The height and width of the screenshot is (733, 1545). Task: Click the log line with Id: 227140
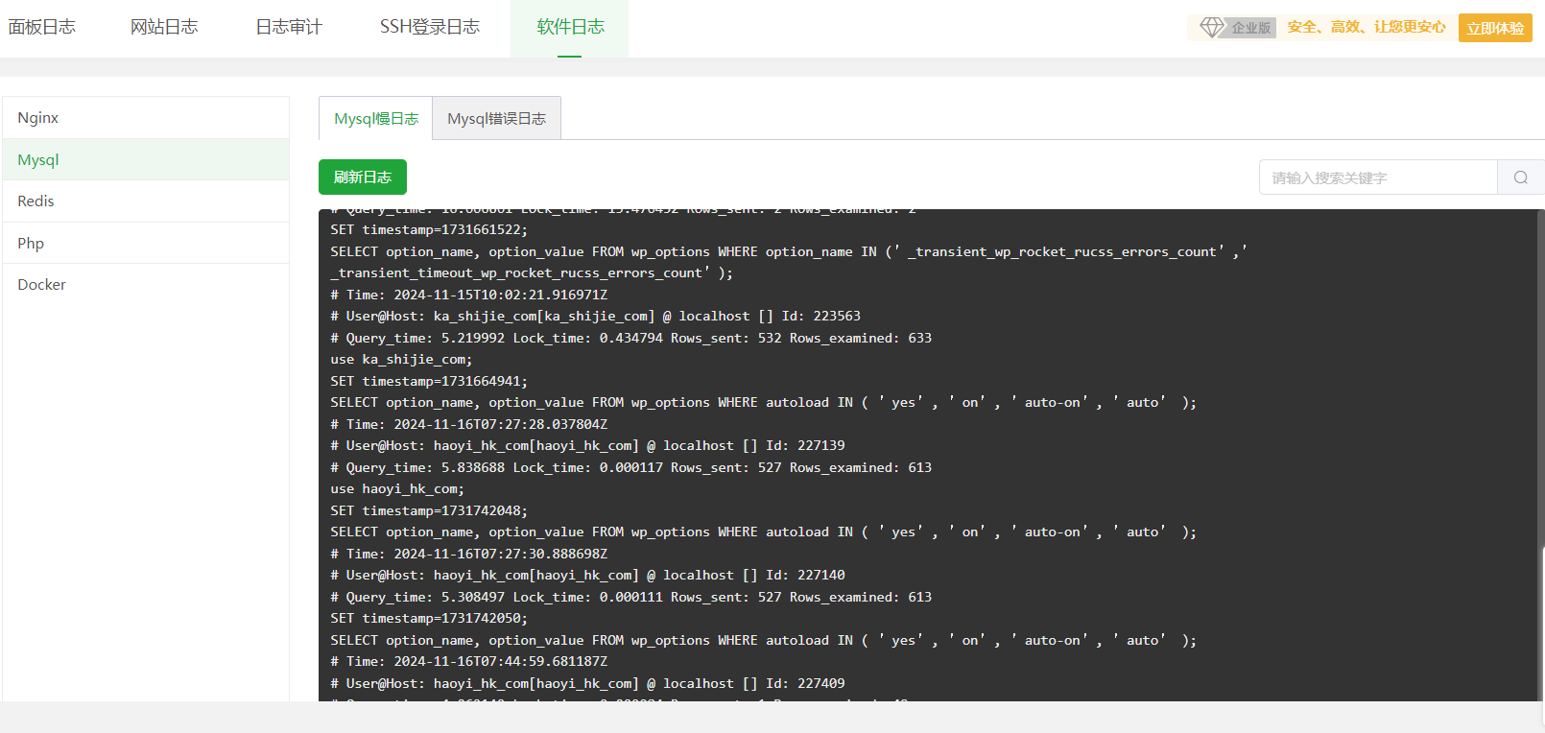point(587,575)
